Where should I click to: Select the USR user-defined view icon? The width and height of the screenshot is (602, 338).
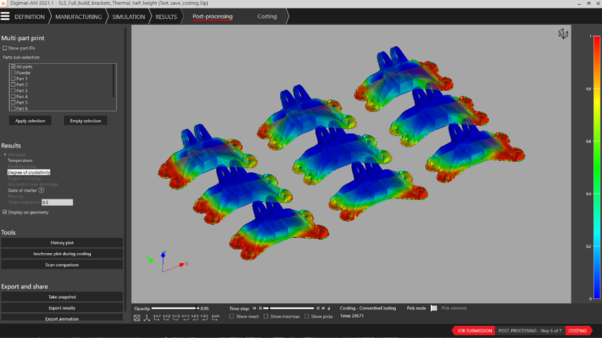(215, 318)
